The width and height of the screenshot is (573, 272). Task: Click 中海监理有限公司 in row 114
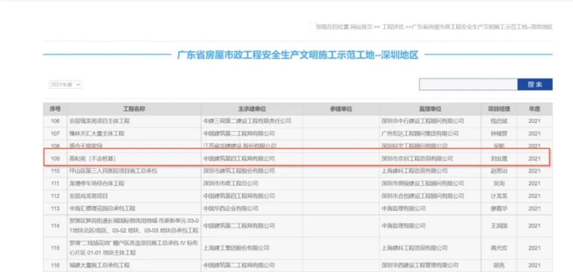pos(403,226)
